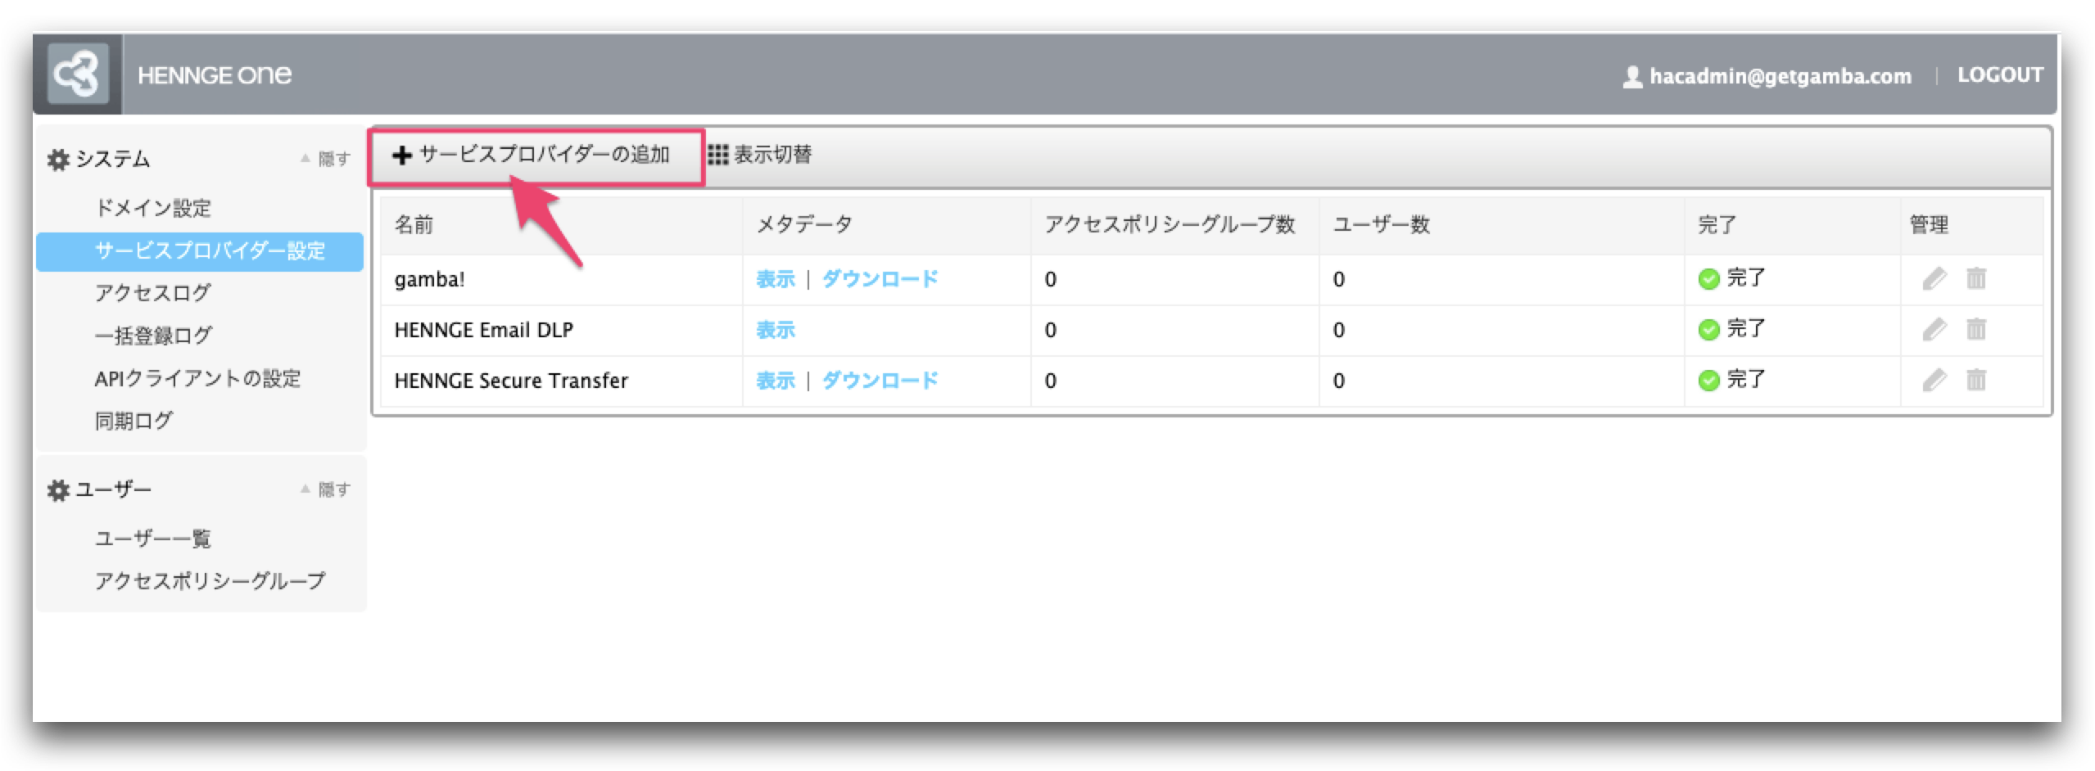Screen dimensions: 2095x771
Task: Click ダウンロード link in gamba! row
Action: click(x=880, y=279)
